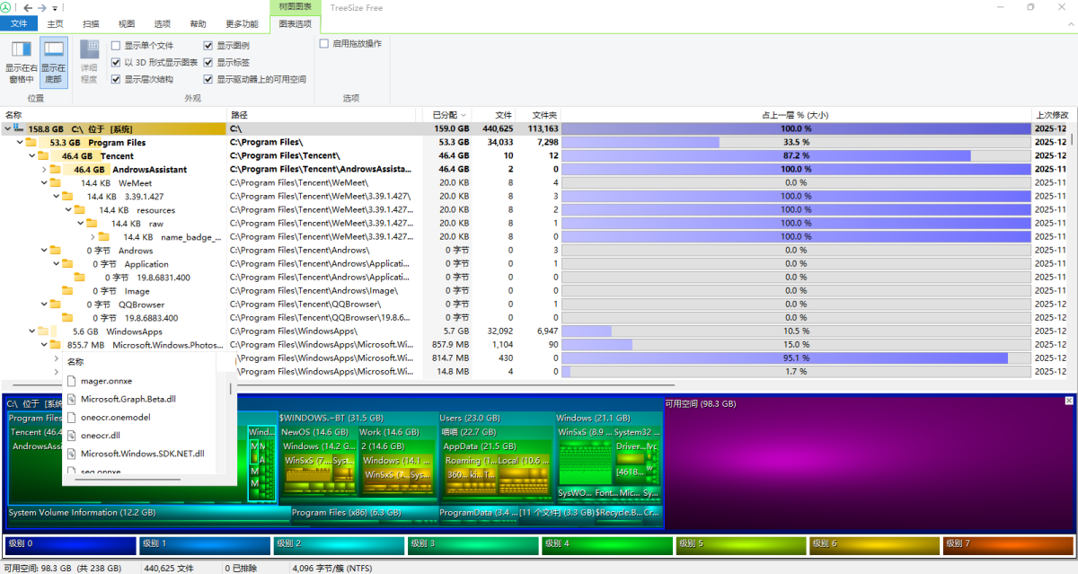Click the 详细程度 detail level icon
Image resolution: width=1078 pixels, height=574 pixels.
click(x=89, y=50)
